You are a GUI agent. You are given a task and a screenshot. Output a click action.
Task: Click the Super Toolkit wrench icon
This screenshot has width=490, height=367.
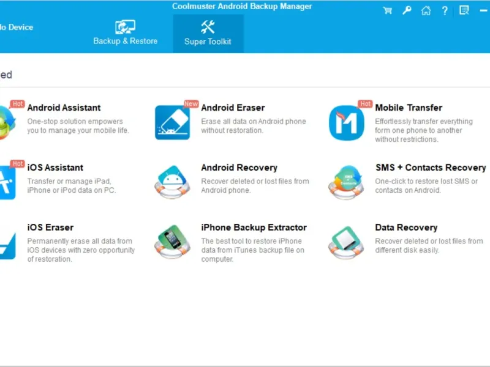point(208,27)
